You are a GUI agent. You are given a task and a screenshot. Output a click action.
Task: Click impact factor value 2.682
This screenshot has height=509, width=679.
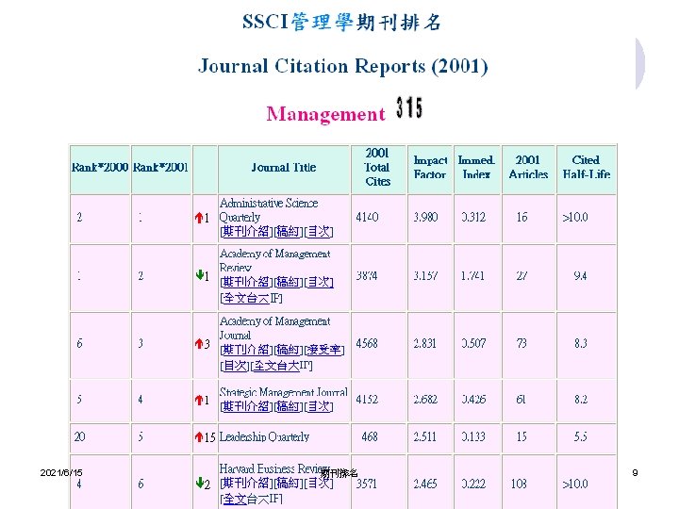pyautogui.click(x=425, y=400)
